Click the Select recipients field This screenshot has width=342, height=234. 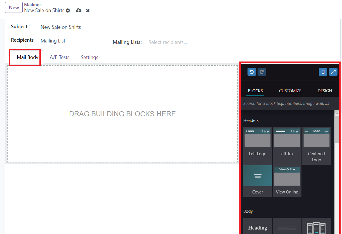pyautogui.click(x=168, y=42)
